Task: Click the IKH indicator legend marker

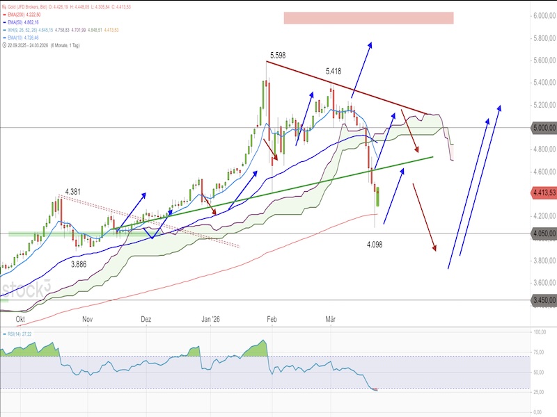Action: 5,31
